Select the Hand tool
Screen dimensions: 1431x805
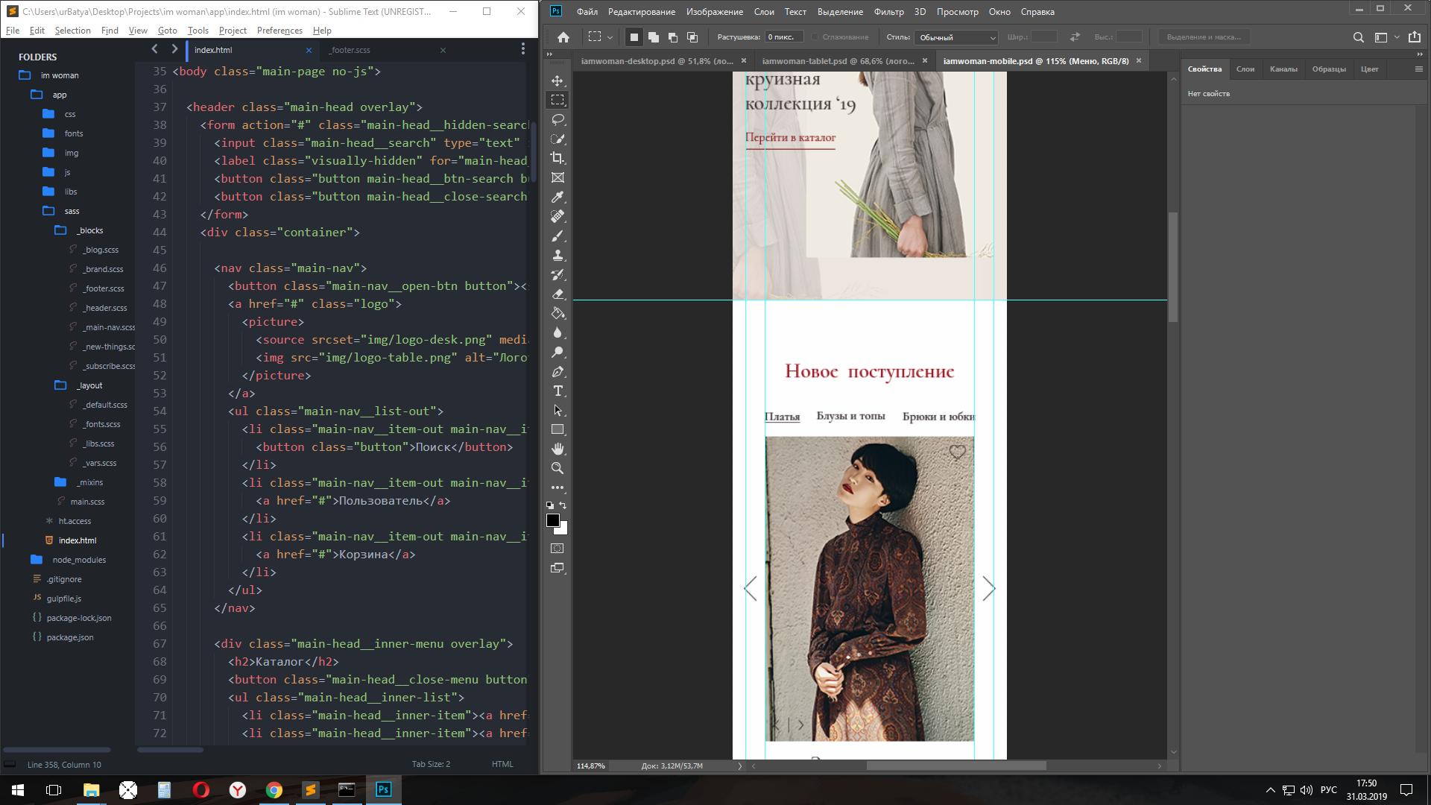point(557,449)
